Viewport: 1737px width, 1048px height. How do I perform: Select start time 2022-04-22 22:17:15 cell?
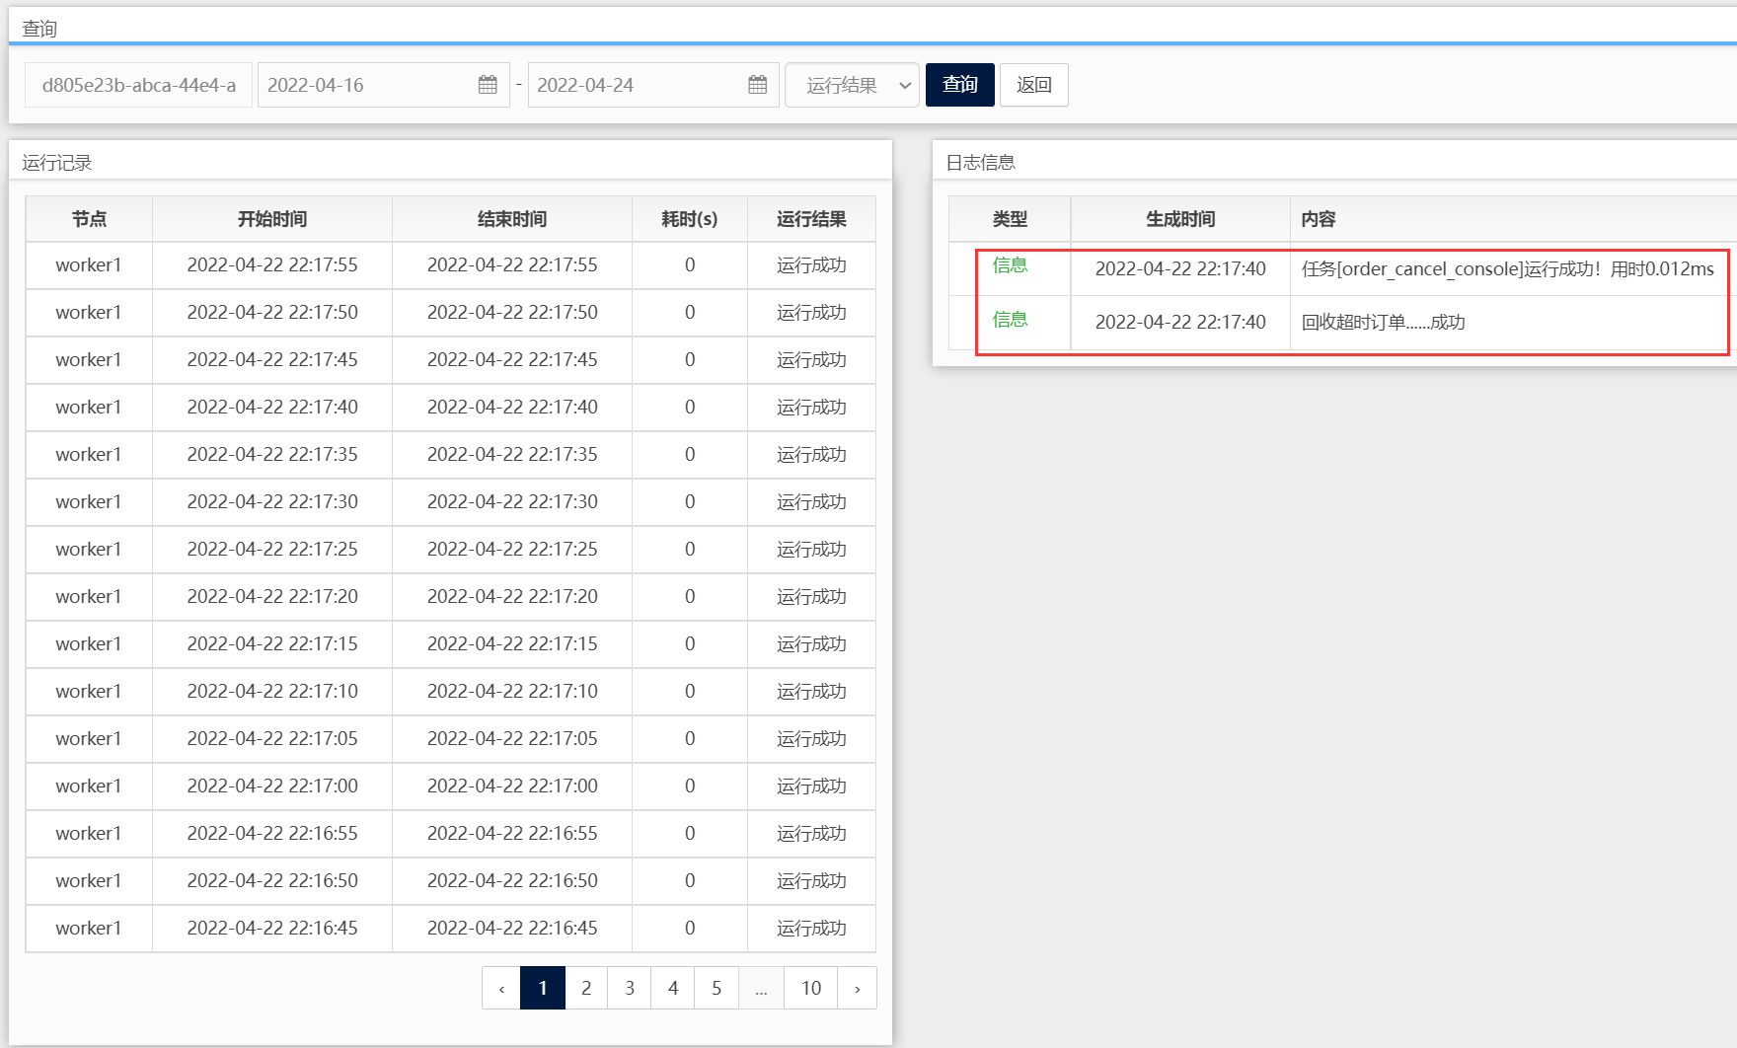272,644
